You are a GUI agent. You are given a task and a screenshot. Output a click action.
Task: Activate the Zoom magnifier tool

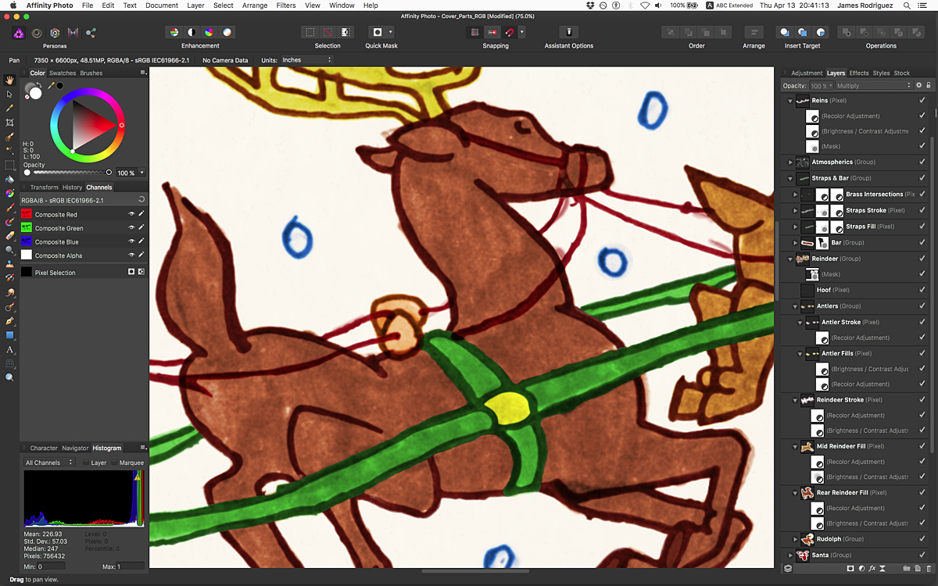(x=10, y=377)
